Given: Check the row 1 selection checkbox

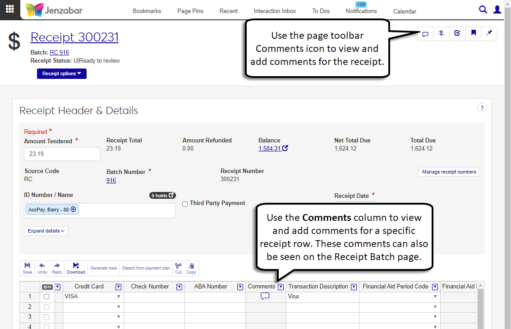Looking at the screenshot, I should click(46, 297).
